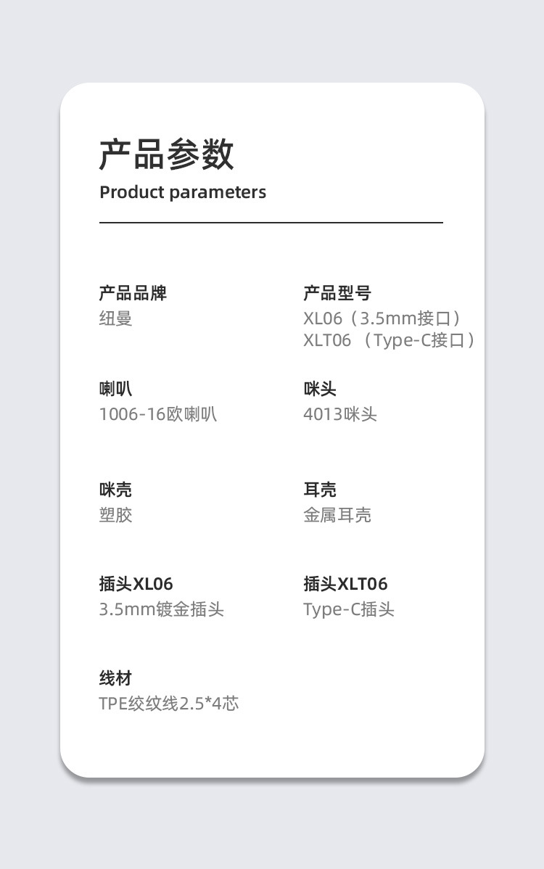This screenshot has width=544, height=869.
Task: Select the Product parameters subtitle text
Action: pos(183,192)
